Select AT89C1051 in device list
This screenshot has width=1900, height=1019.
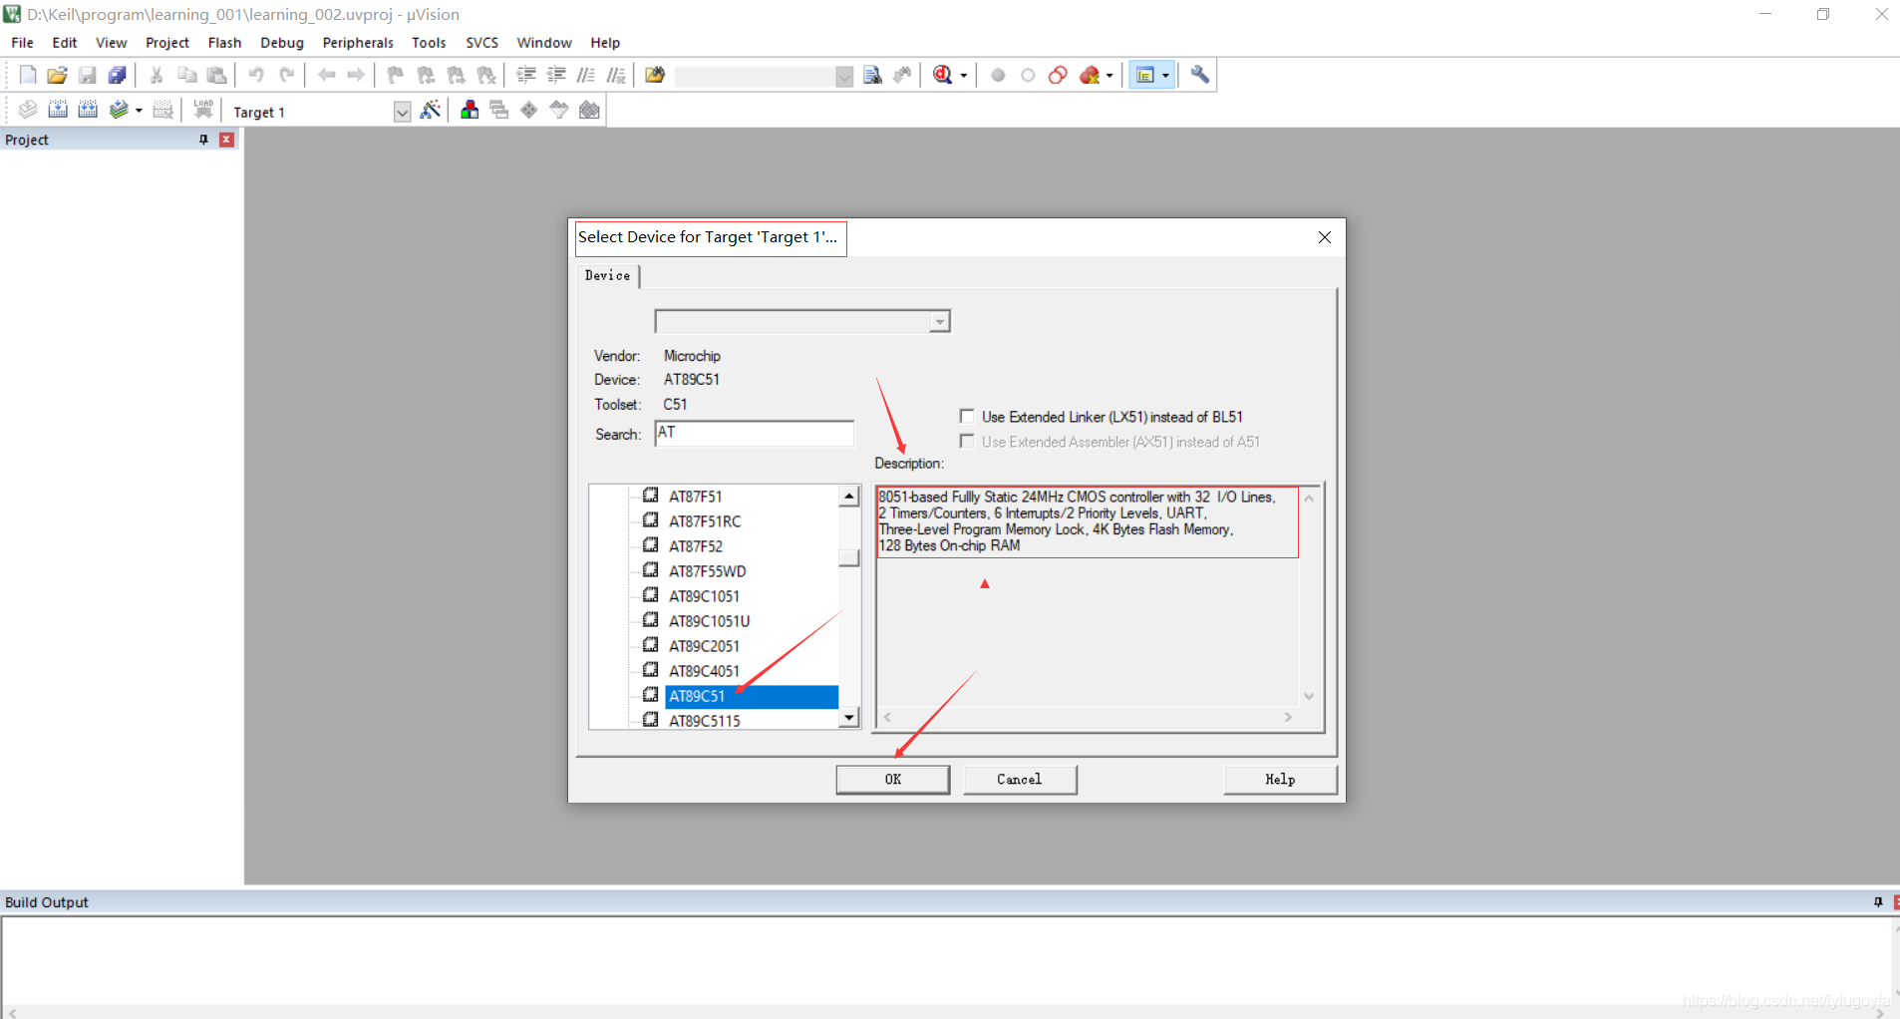[x=704, y=596]
